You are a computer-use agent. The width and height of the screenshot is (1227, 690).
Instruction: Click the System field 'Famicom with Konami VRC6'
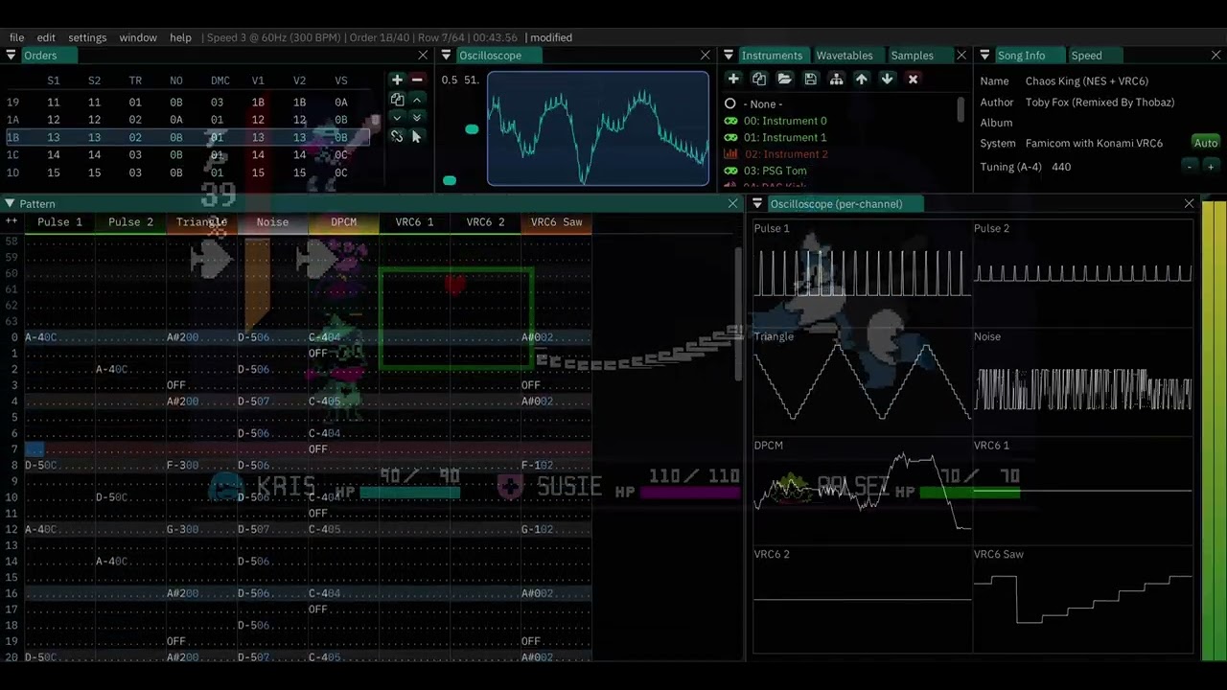click(1094, 143)
